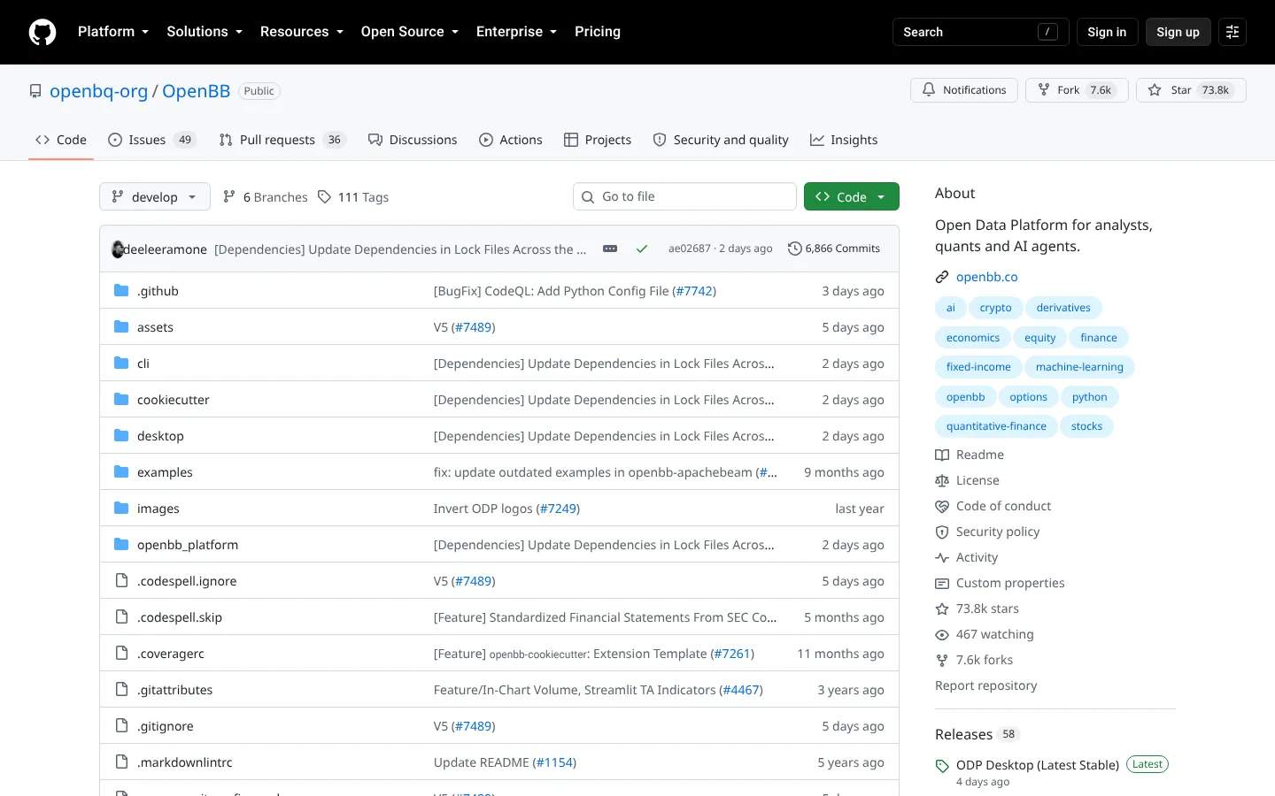The image size is (1275, 796).
Task: Open the Discussions tab
Action: pos(413,140)
